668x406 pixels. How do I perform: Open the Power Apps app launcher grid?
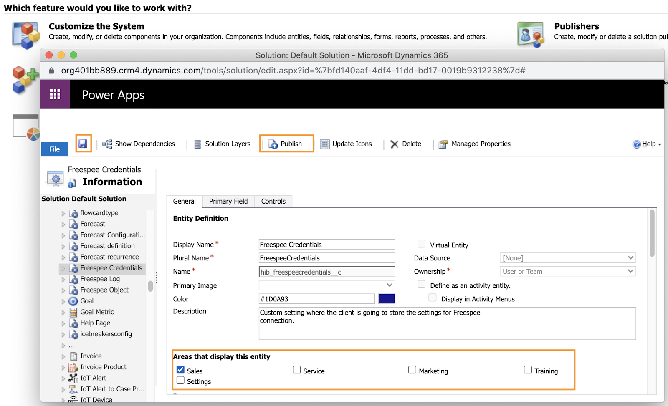(55, 94)
